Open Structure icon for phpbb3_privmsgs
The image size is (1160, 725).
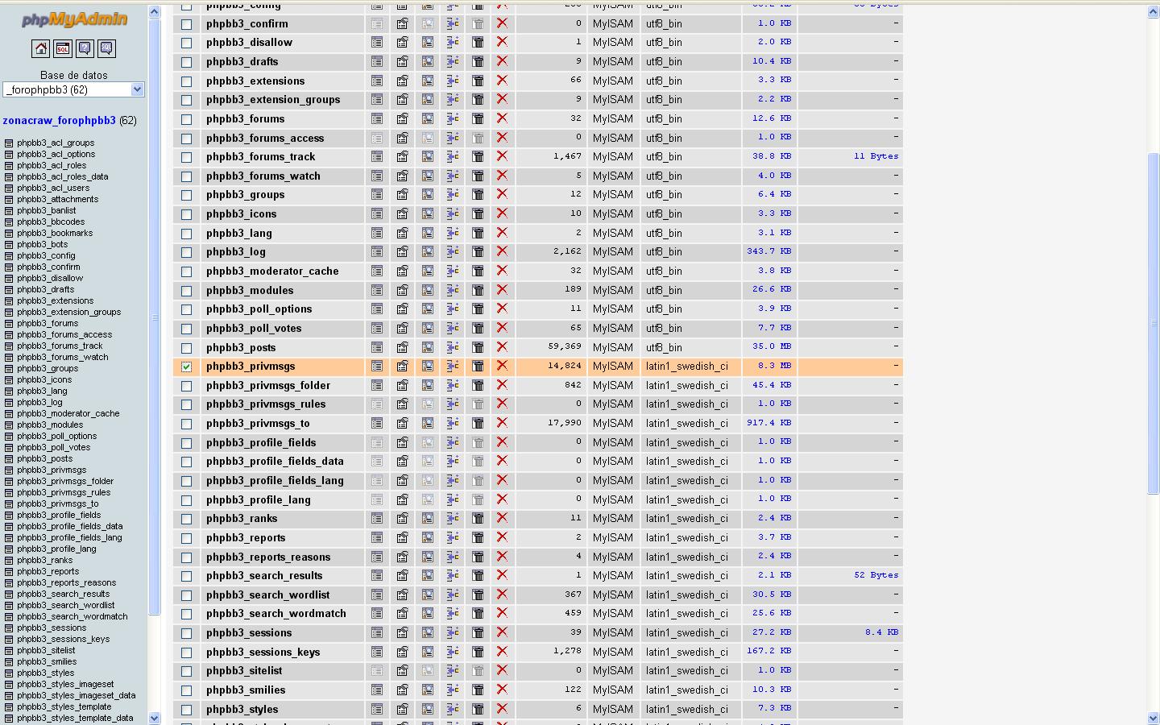point(402,367)
